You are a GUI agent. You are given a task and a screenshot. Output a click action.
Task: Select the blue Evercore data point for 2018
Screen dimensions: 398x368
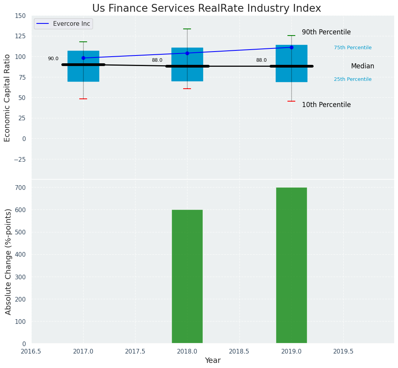tap(187, 53)
